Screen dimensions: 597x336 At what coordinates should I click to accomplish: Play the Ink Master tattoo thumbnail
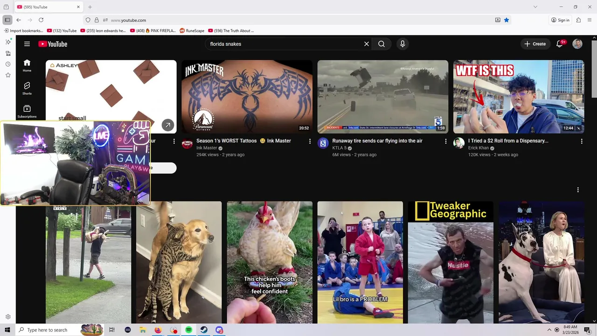247,97
